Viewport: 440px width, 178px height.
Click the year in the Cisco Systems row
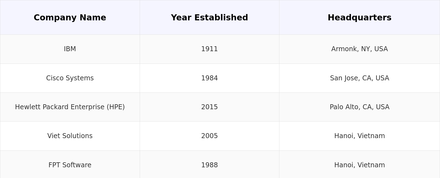coord(209,78)
